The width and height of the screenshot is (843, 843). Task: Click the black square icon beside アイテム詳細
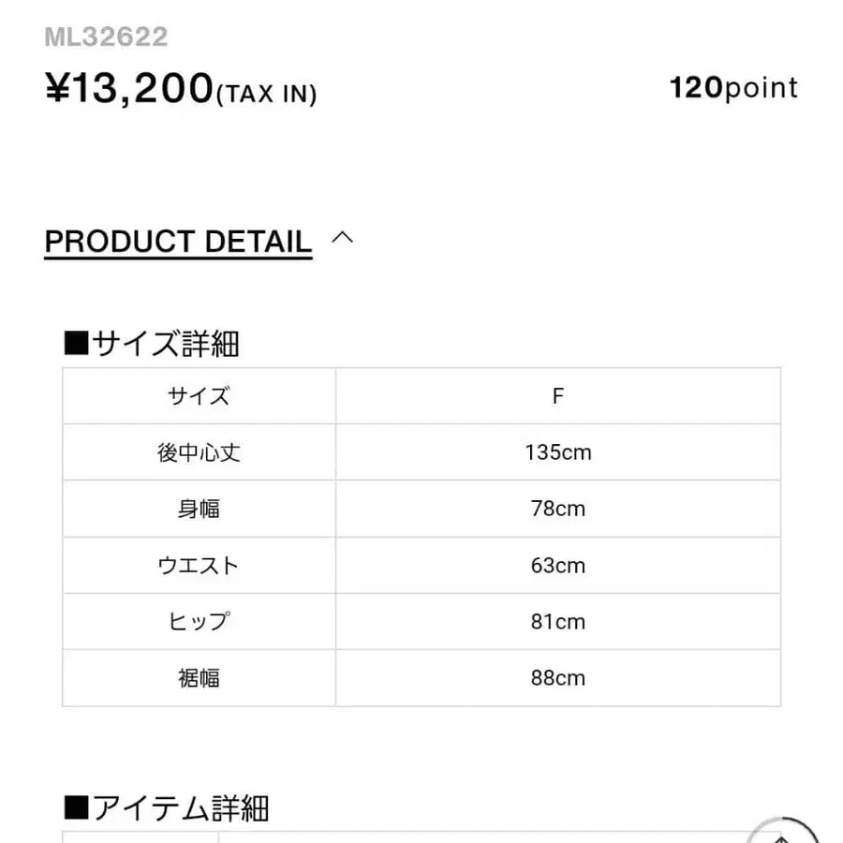(74, 806)
